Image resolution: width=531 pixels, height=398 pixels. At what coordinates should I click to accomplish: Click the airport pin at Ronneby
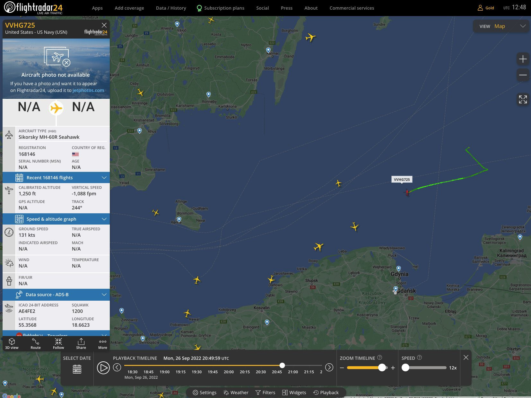pyautogui.click(x=209, y=95)
